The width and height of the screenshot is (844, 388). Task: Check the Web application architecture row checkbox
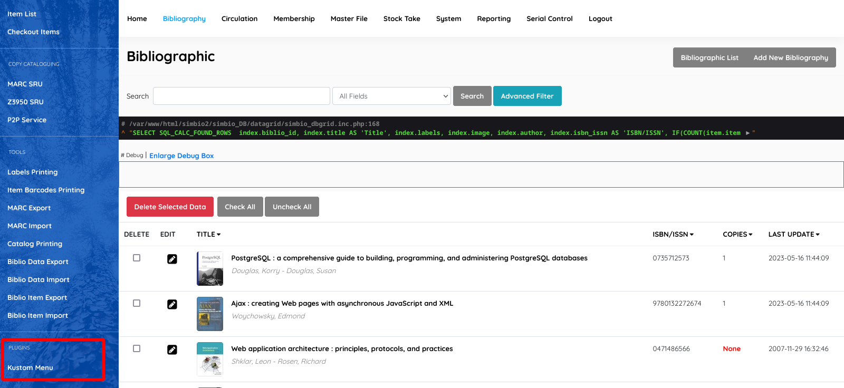[x=137, y=348]
